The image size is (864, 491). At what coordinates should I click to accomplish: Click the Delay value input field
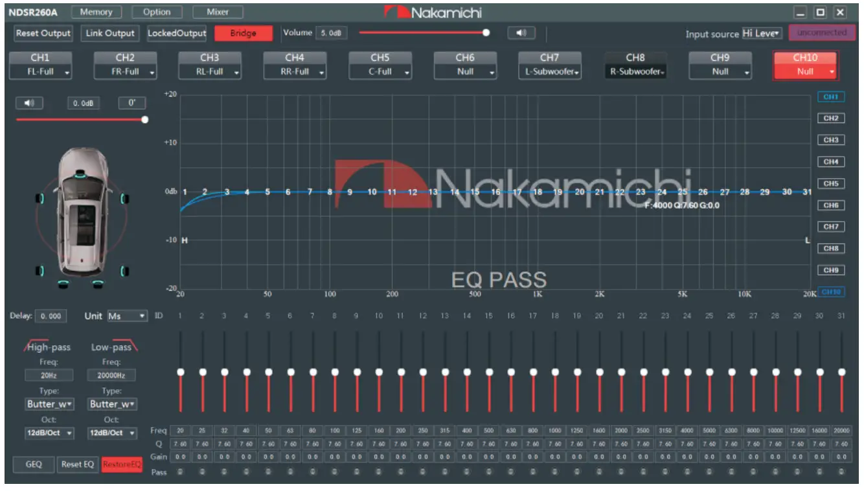[x=51, y=316]
